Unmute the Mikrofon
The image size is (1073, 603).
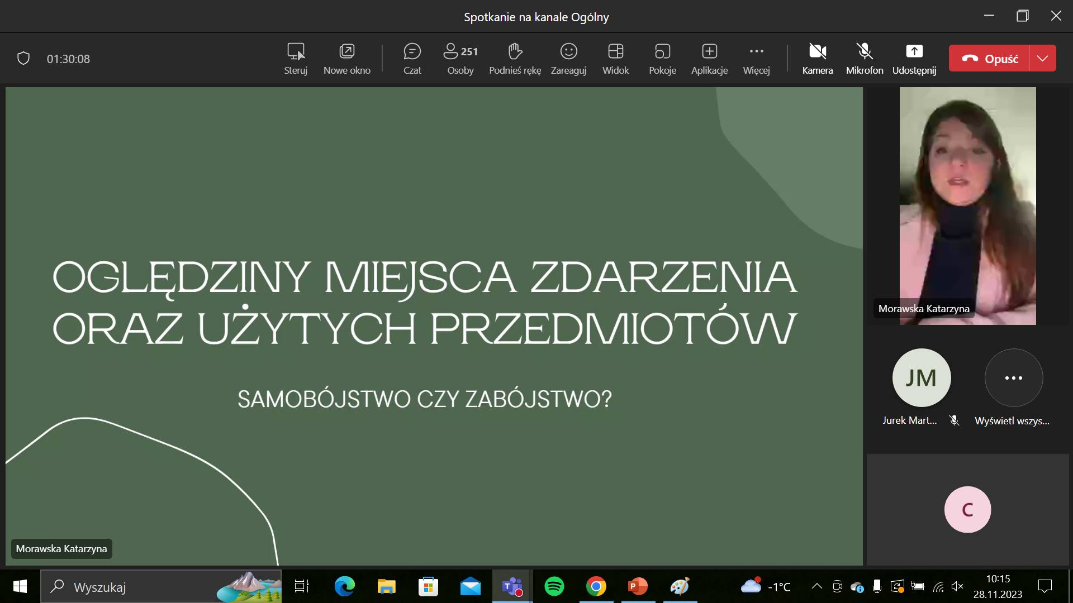point(864,58)
